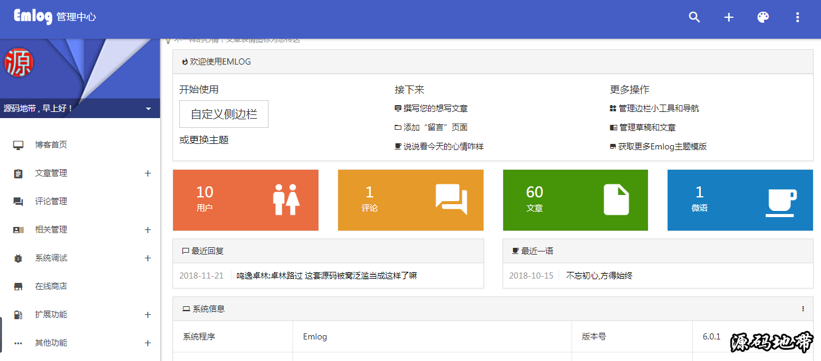Open 获取更多Emlog主题模版 link

(x=662, y=146)
